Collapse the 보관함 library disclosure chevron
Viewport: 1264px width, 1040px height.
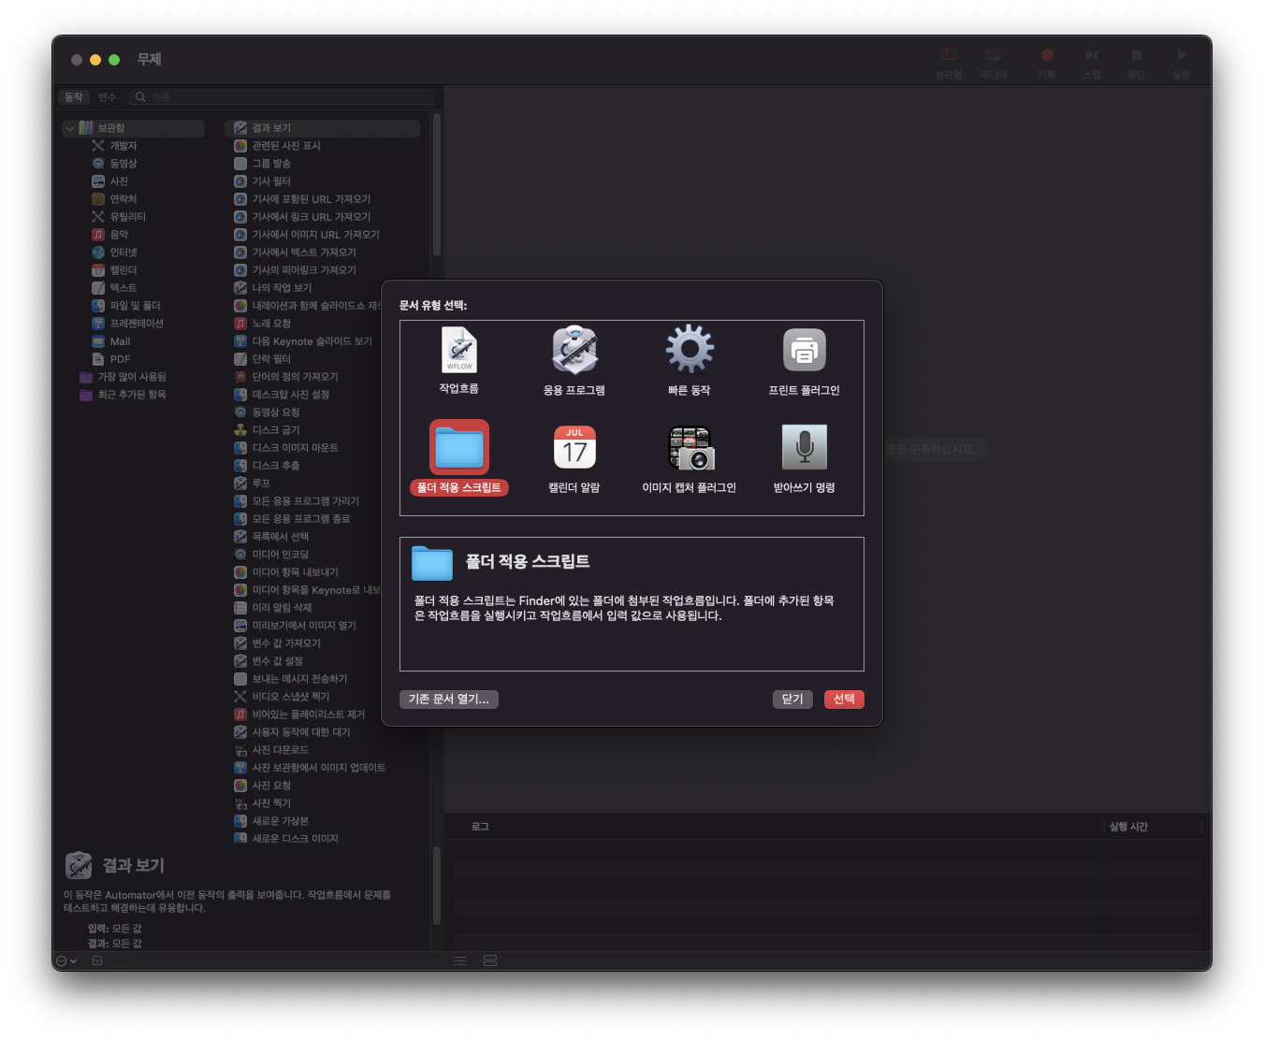point(69,128)
